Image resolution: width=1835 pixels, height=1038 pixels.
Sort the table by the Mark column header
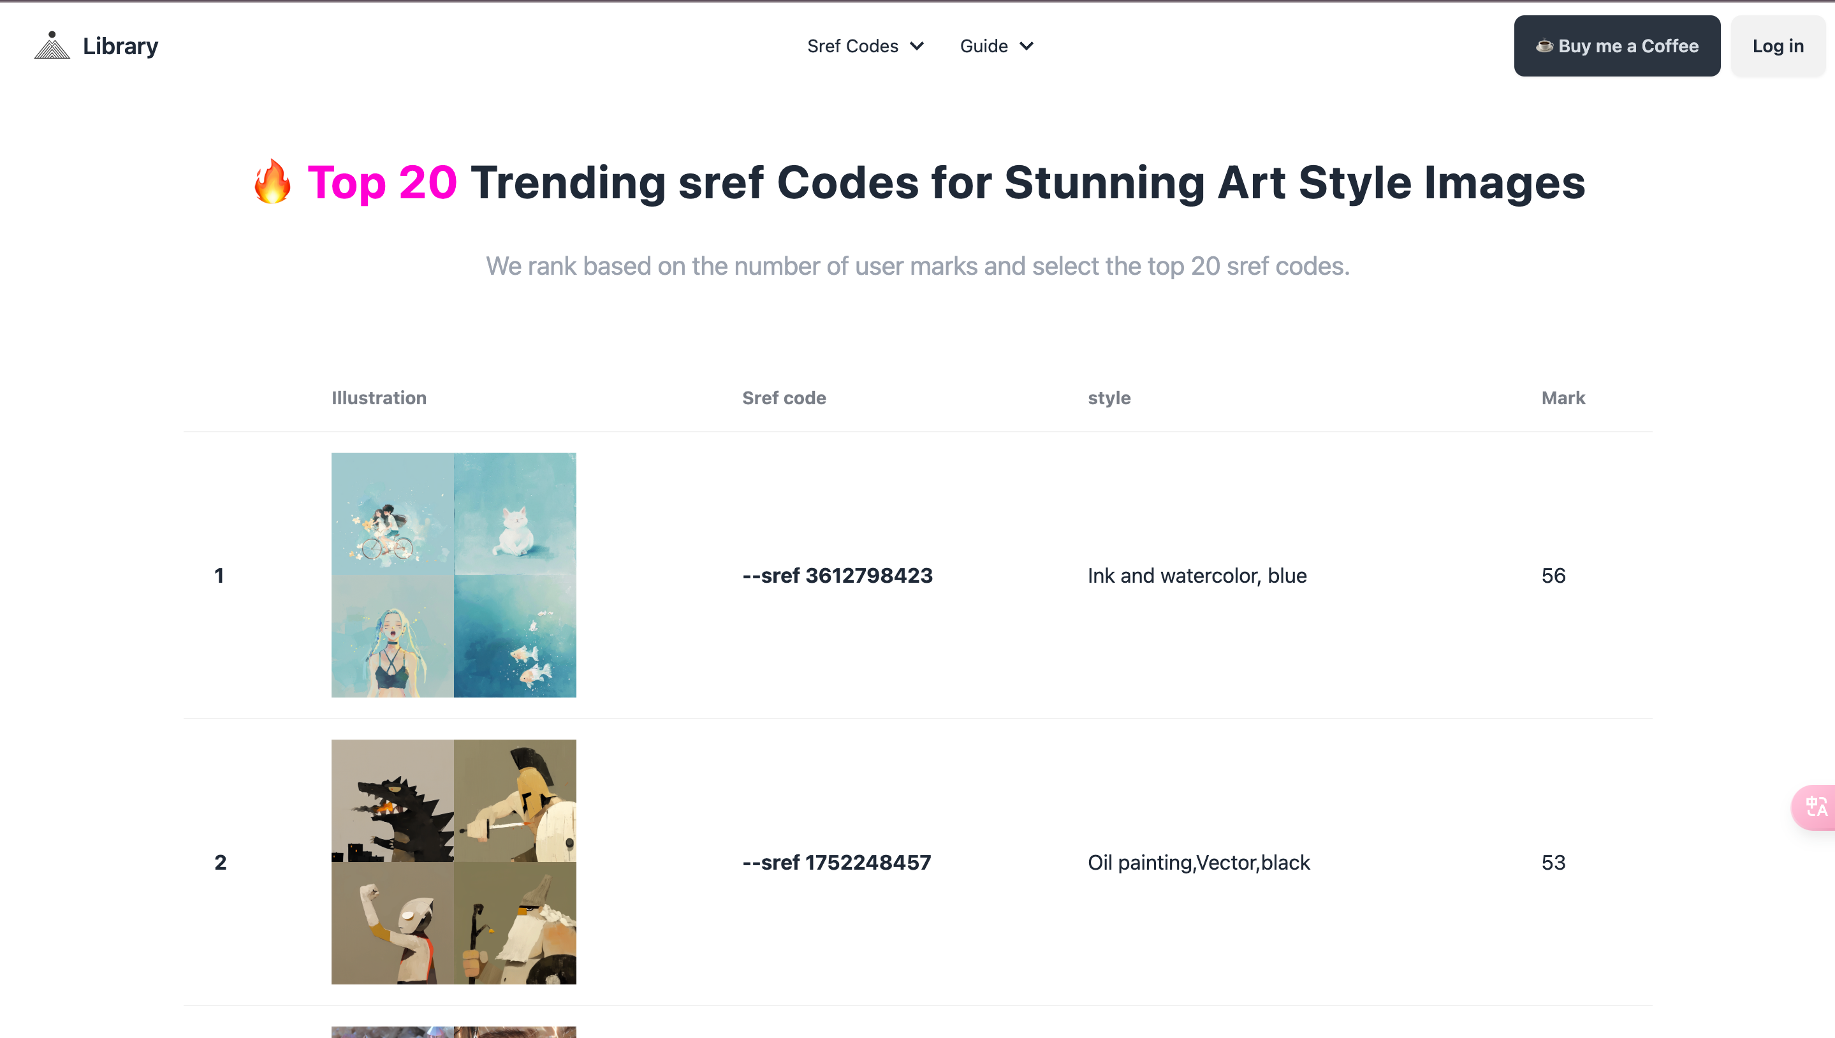pos(1563,398)
